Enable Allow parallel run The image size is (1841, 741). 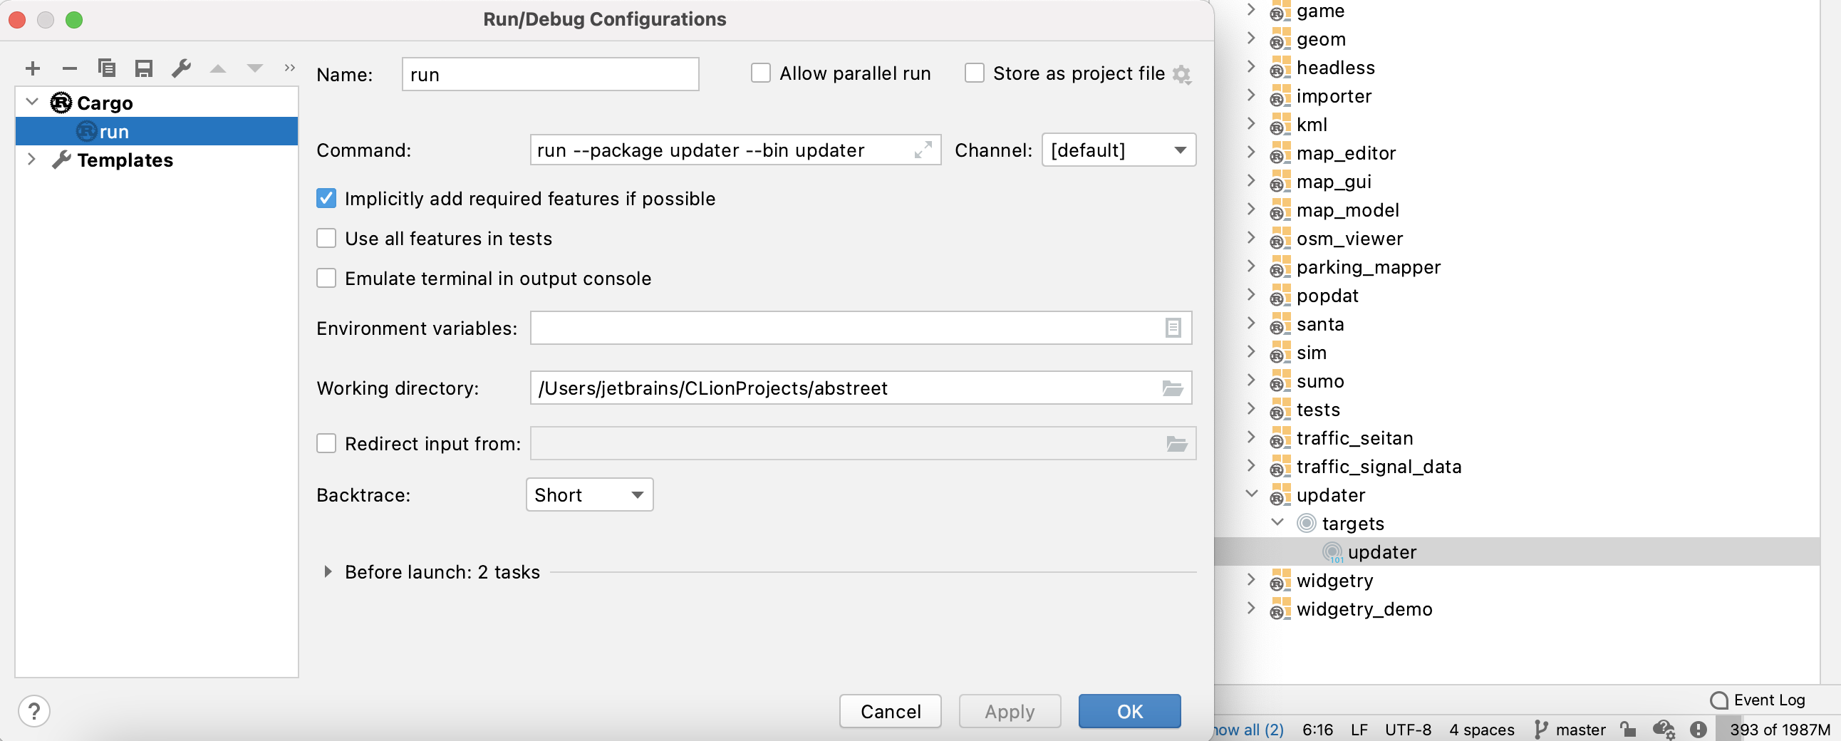click(x=760, y=73)
